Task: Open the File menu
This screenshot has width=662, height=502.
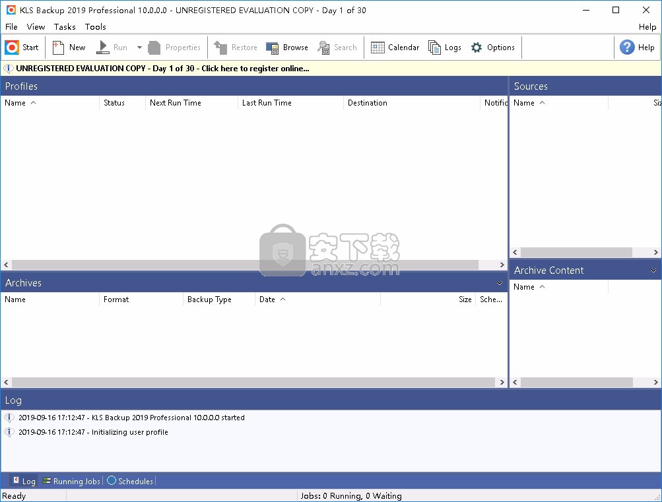Action: [x=11, y=26]
